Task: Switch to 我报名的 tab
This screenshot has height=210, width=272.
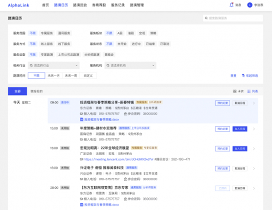Action: (36, 91)
